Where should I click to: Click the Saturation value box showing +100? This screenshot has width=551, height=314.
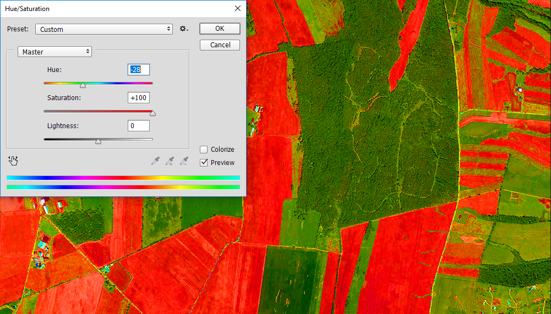point(138,98)
